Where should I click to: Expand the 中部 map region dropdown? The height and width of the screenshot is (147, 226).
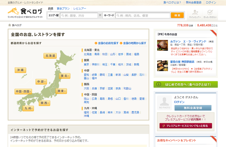pos(41,81)
